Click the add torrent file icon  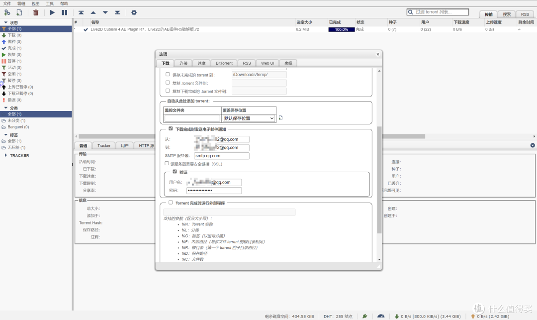(x=19, y=12)
